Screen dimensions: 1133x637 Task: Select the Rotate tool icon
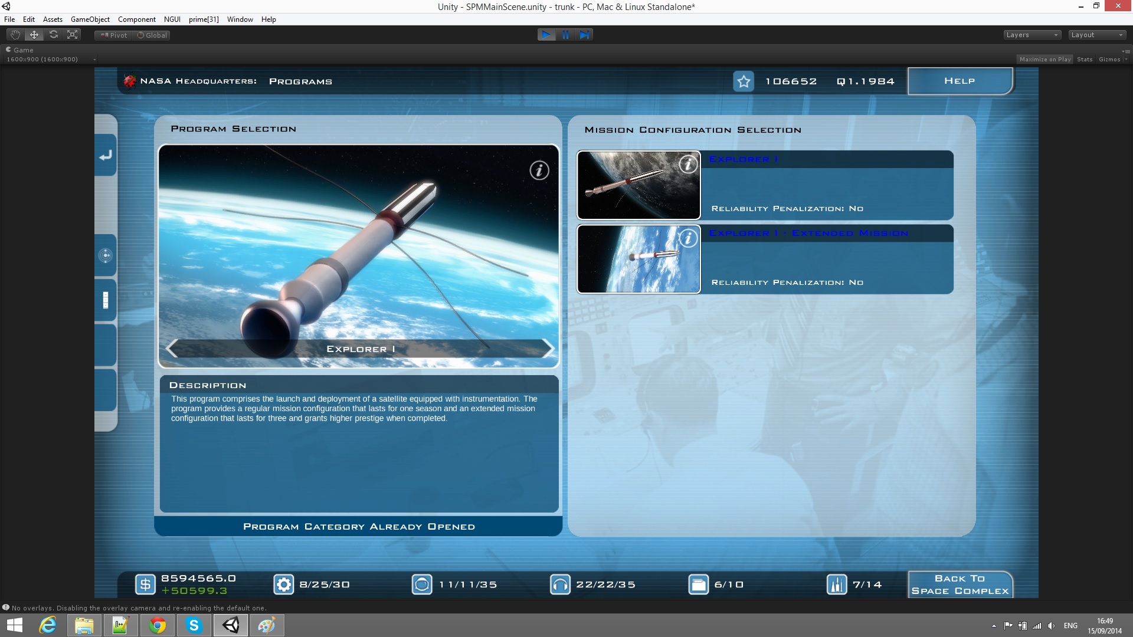(54, 35)
